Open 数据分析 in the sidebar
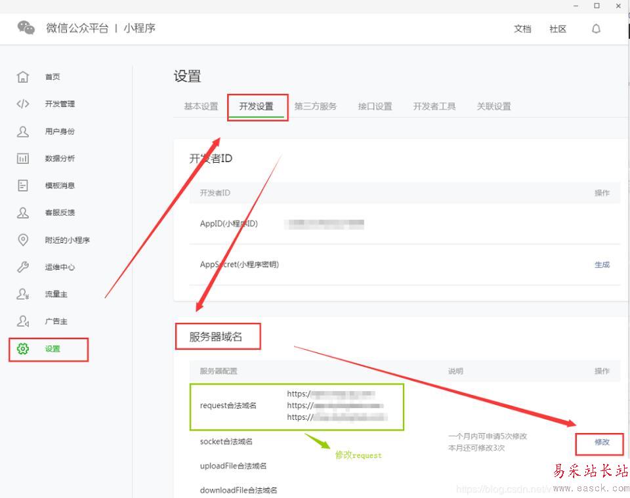 point(60,159)
